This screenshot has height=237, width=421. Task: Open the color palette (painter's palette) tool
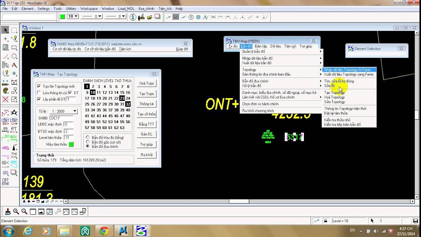(6, 91)
